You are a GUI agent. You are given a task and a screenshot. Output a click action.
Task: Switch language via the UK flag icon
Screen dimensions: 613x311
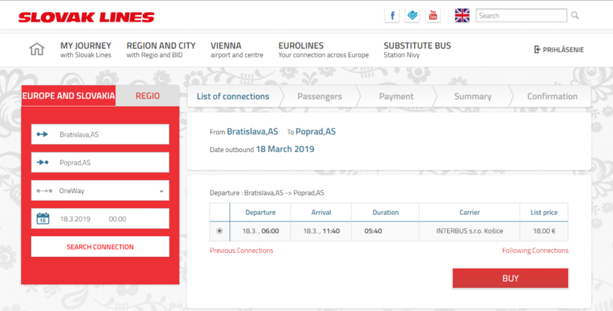click(x=462, y=16)
